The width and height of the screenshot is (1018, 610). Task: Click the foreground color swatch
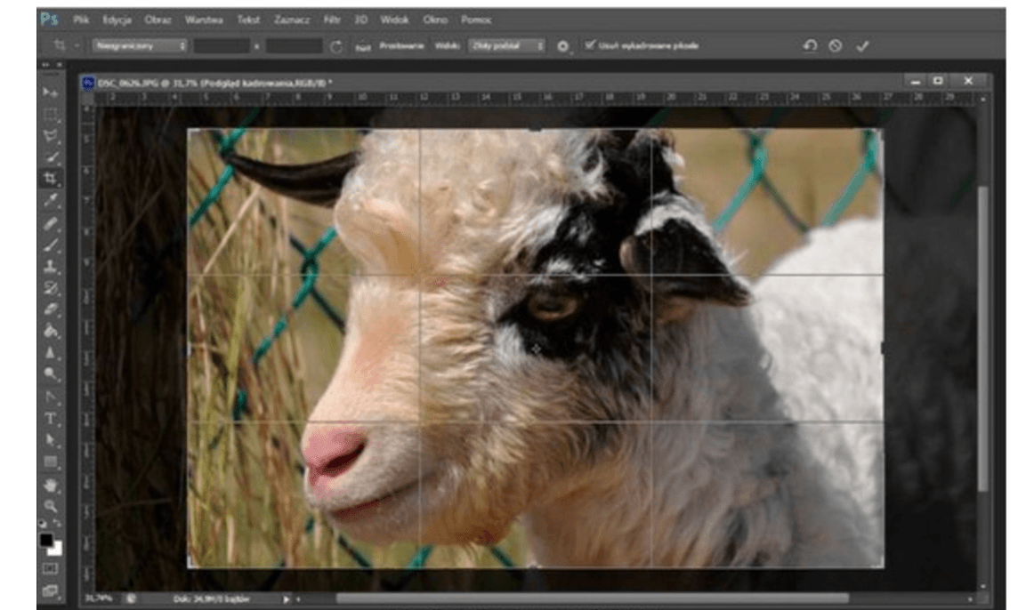coord(46,541)
